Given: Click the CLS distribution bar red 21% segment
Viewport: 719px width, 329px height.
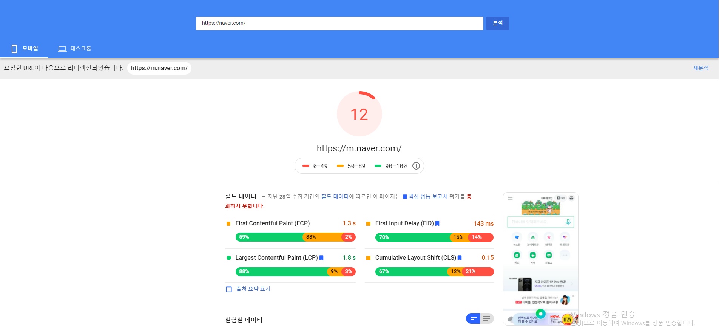Looking at the screenshot, I should pyautogui.click(x=478, y=272).
